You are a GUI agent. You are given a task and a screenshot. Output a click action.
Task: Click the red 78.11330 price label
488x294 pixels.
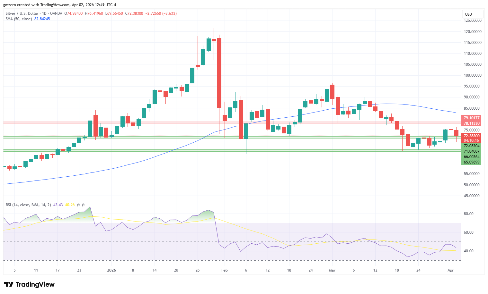pyautogui.click(x=471, y=123)
